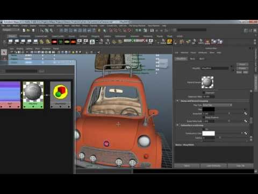Click the Load Attributes button
Screen dimensions: 258x194
[213, 165]
